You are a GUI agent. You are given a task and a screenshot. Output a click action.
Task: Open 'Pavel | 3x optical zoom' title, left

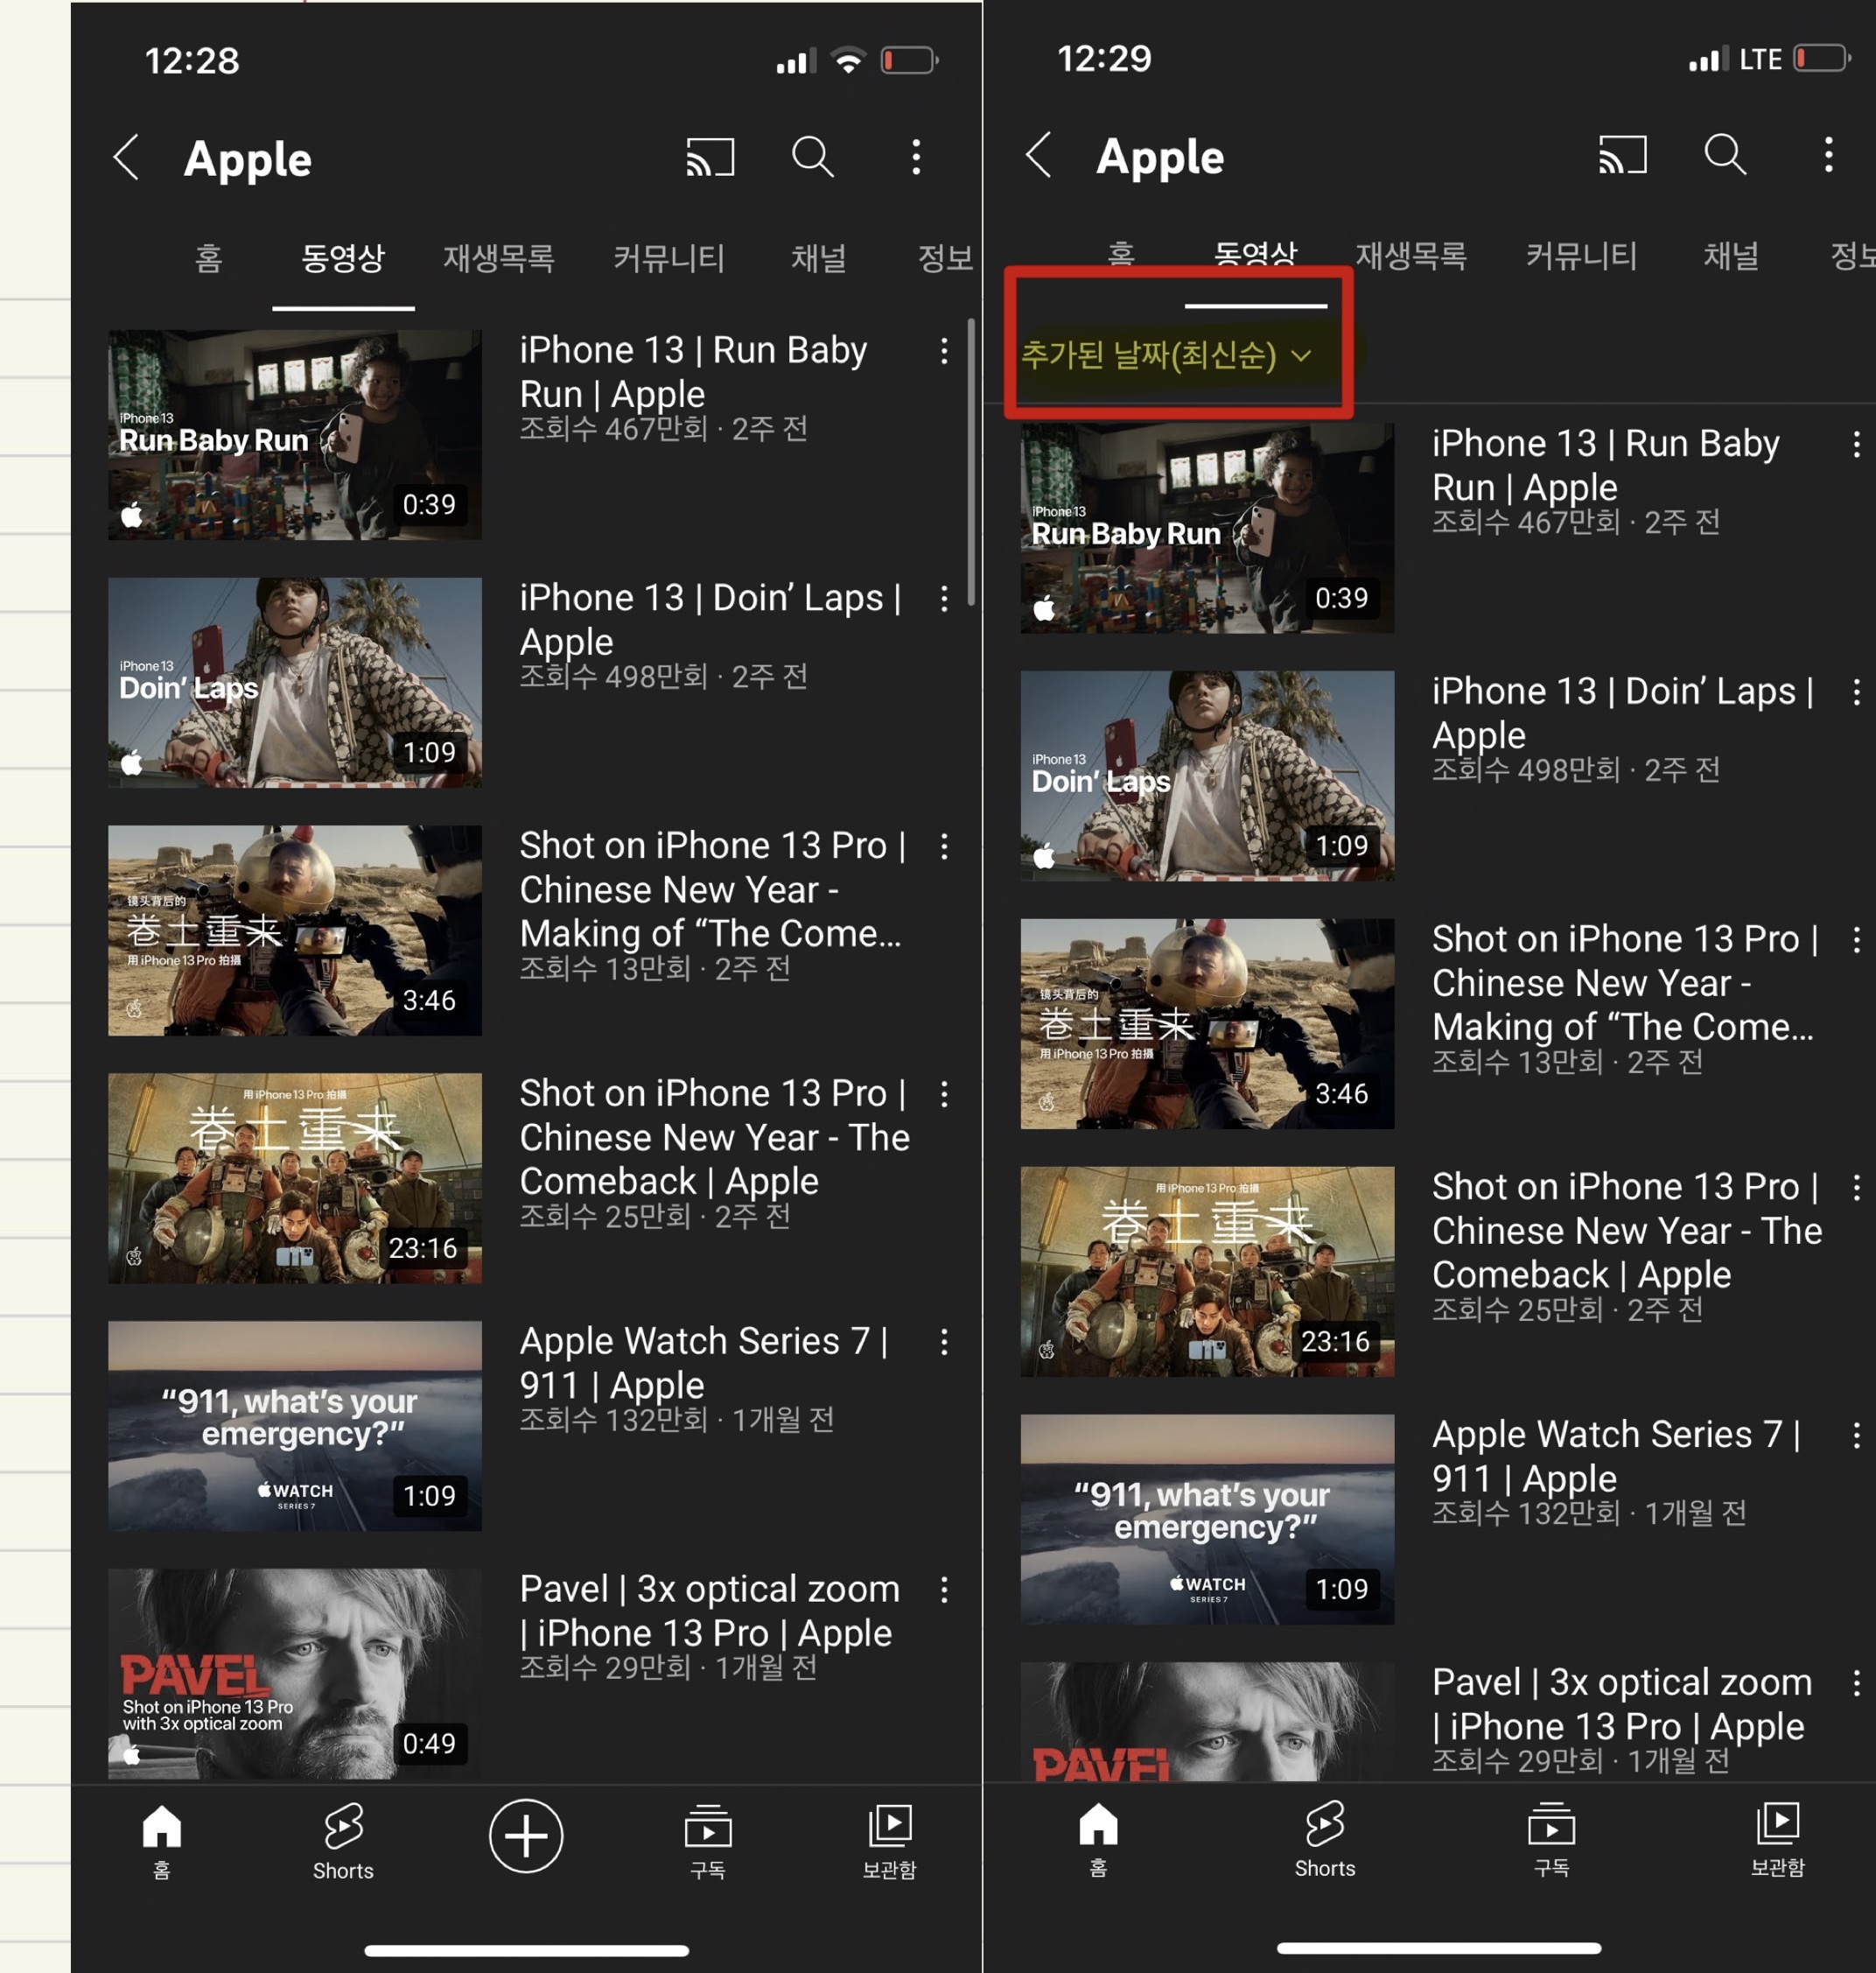pyautogui.click(x=710, y=1611)
